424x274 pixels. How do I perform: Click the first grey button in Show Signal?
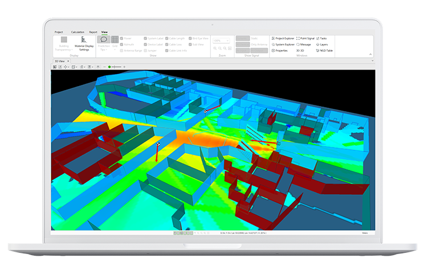(x=243, y=38)
